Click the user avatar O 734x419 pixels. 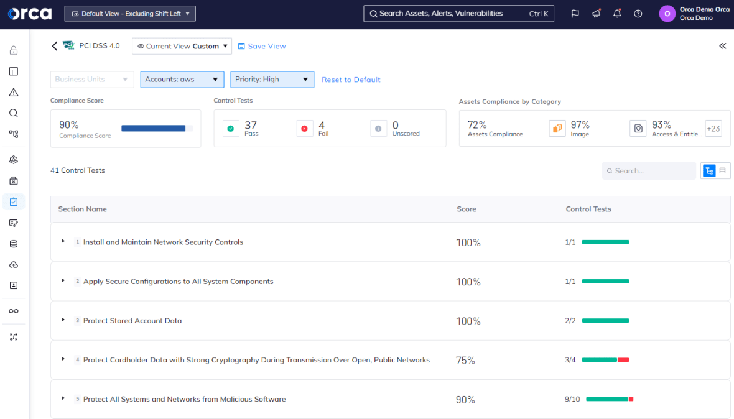[x=667, y=14]
